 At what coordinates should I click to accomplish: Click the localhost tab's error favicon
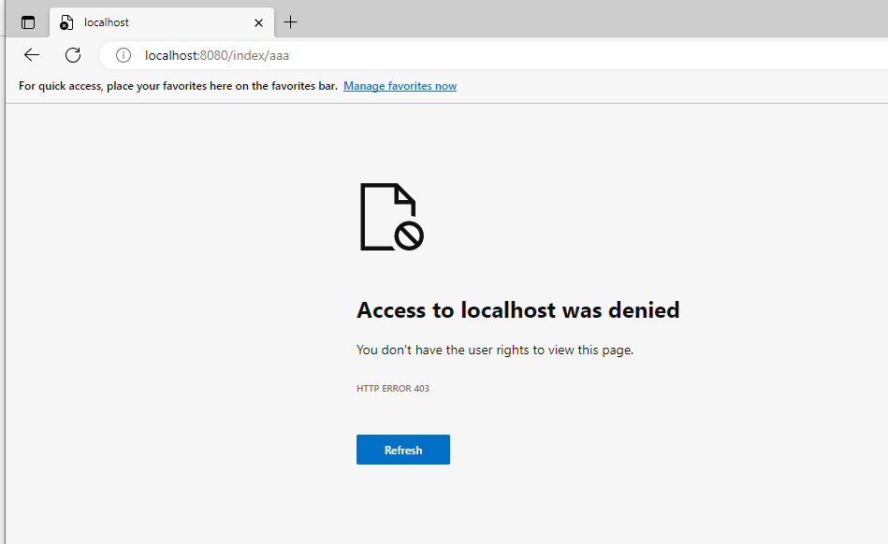tap(66, 22)
